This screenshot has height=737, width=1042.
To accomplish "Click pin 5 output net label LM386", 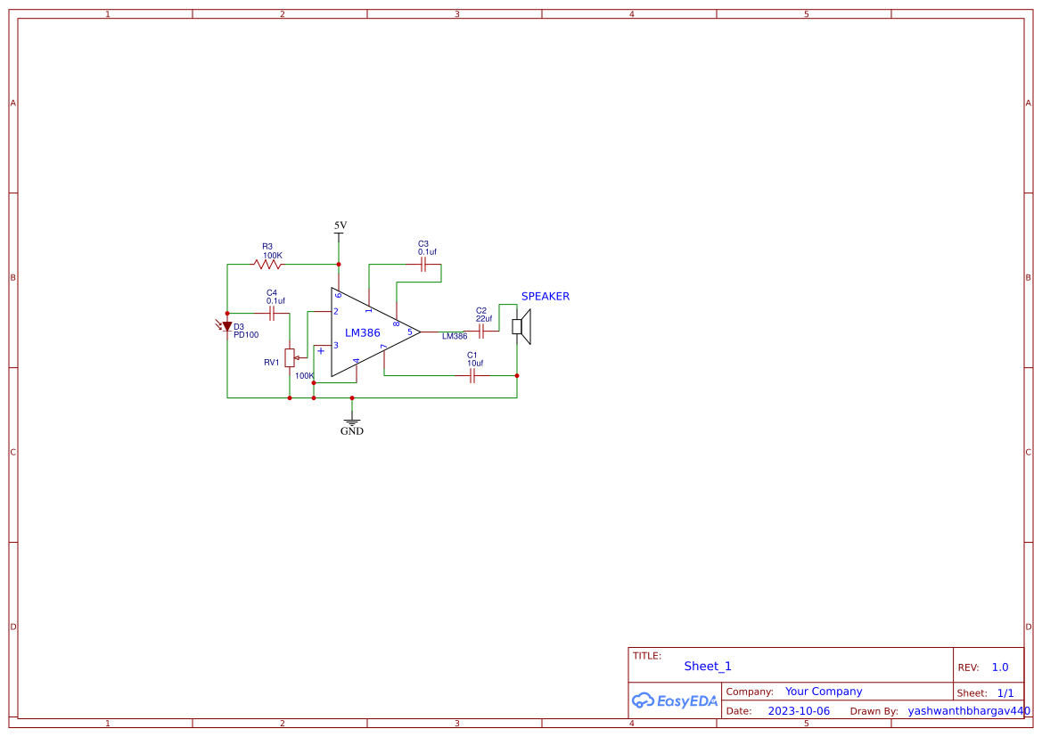I will 453,337.
